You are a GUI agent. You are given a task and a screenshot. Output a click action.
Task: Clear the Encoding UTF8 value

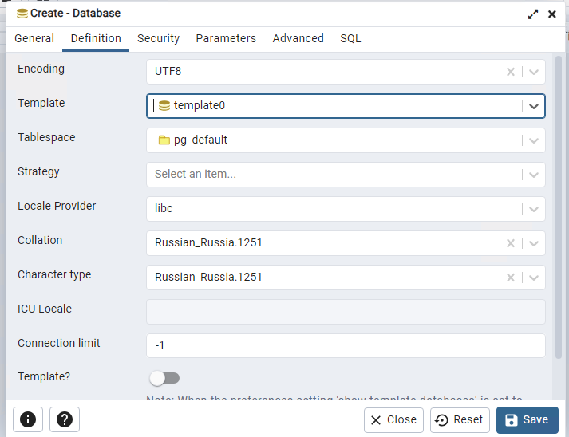[x=511, y=72]
